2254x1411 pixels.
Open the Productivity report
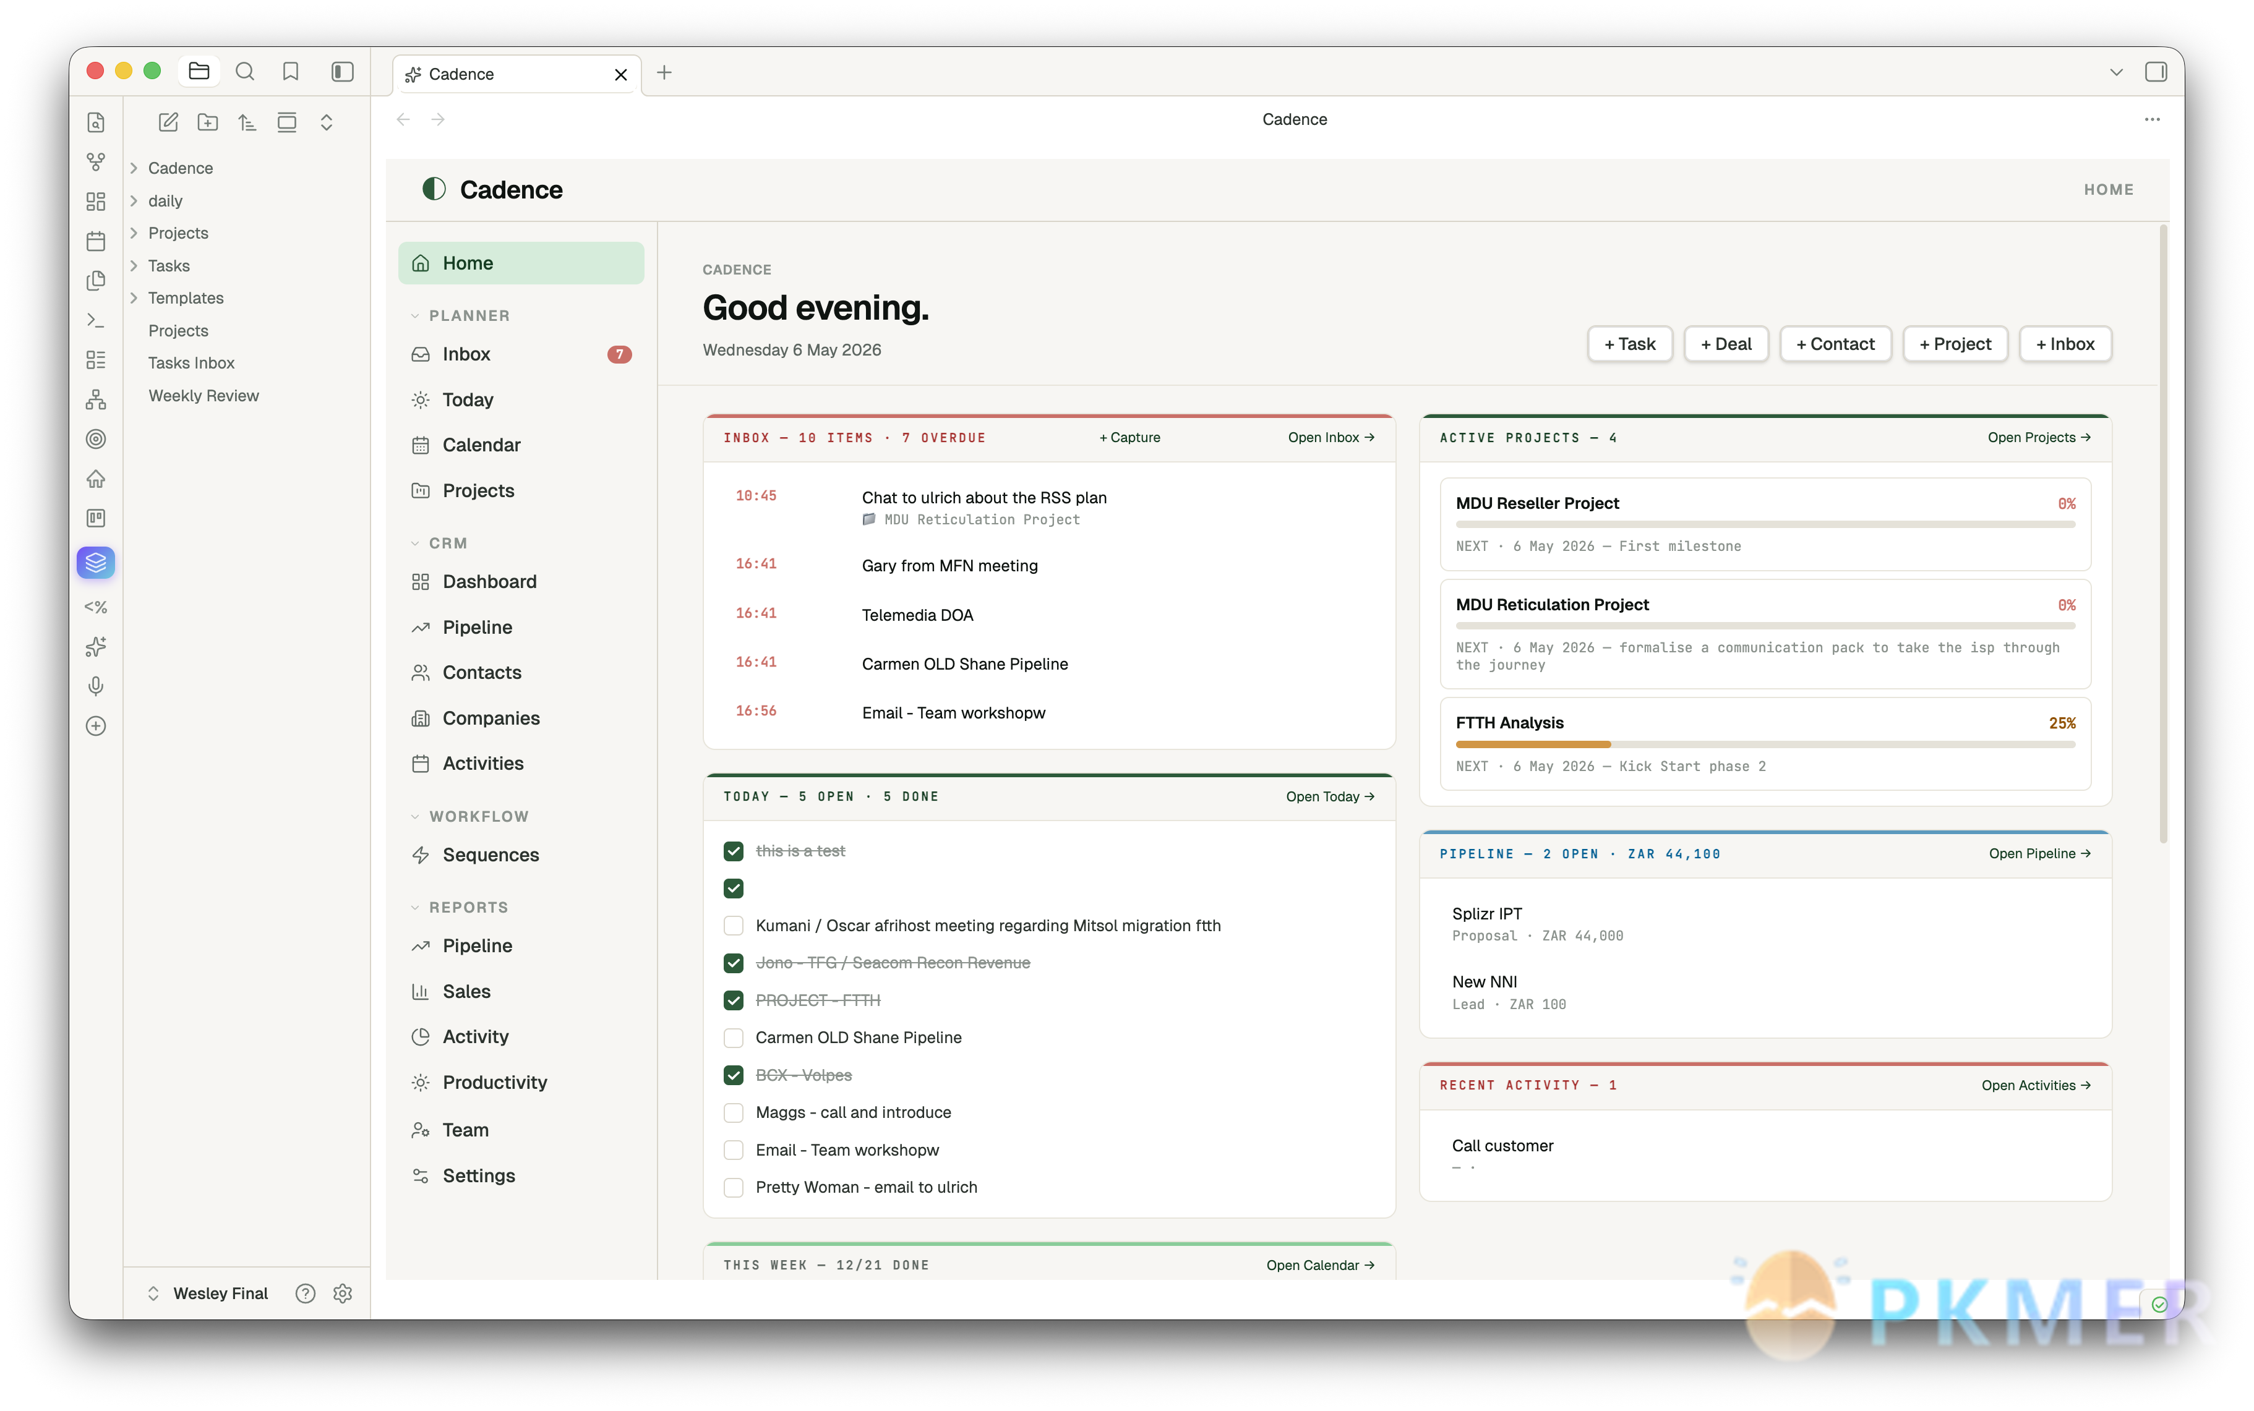pos(521,1083)
